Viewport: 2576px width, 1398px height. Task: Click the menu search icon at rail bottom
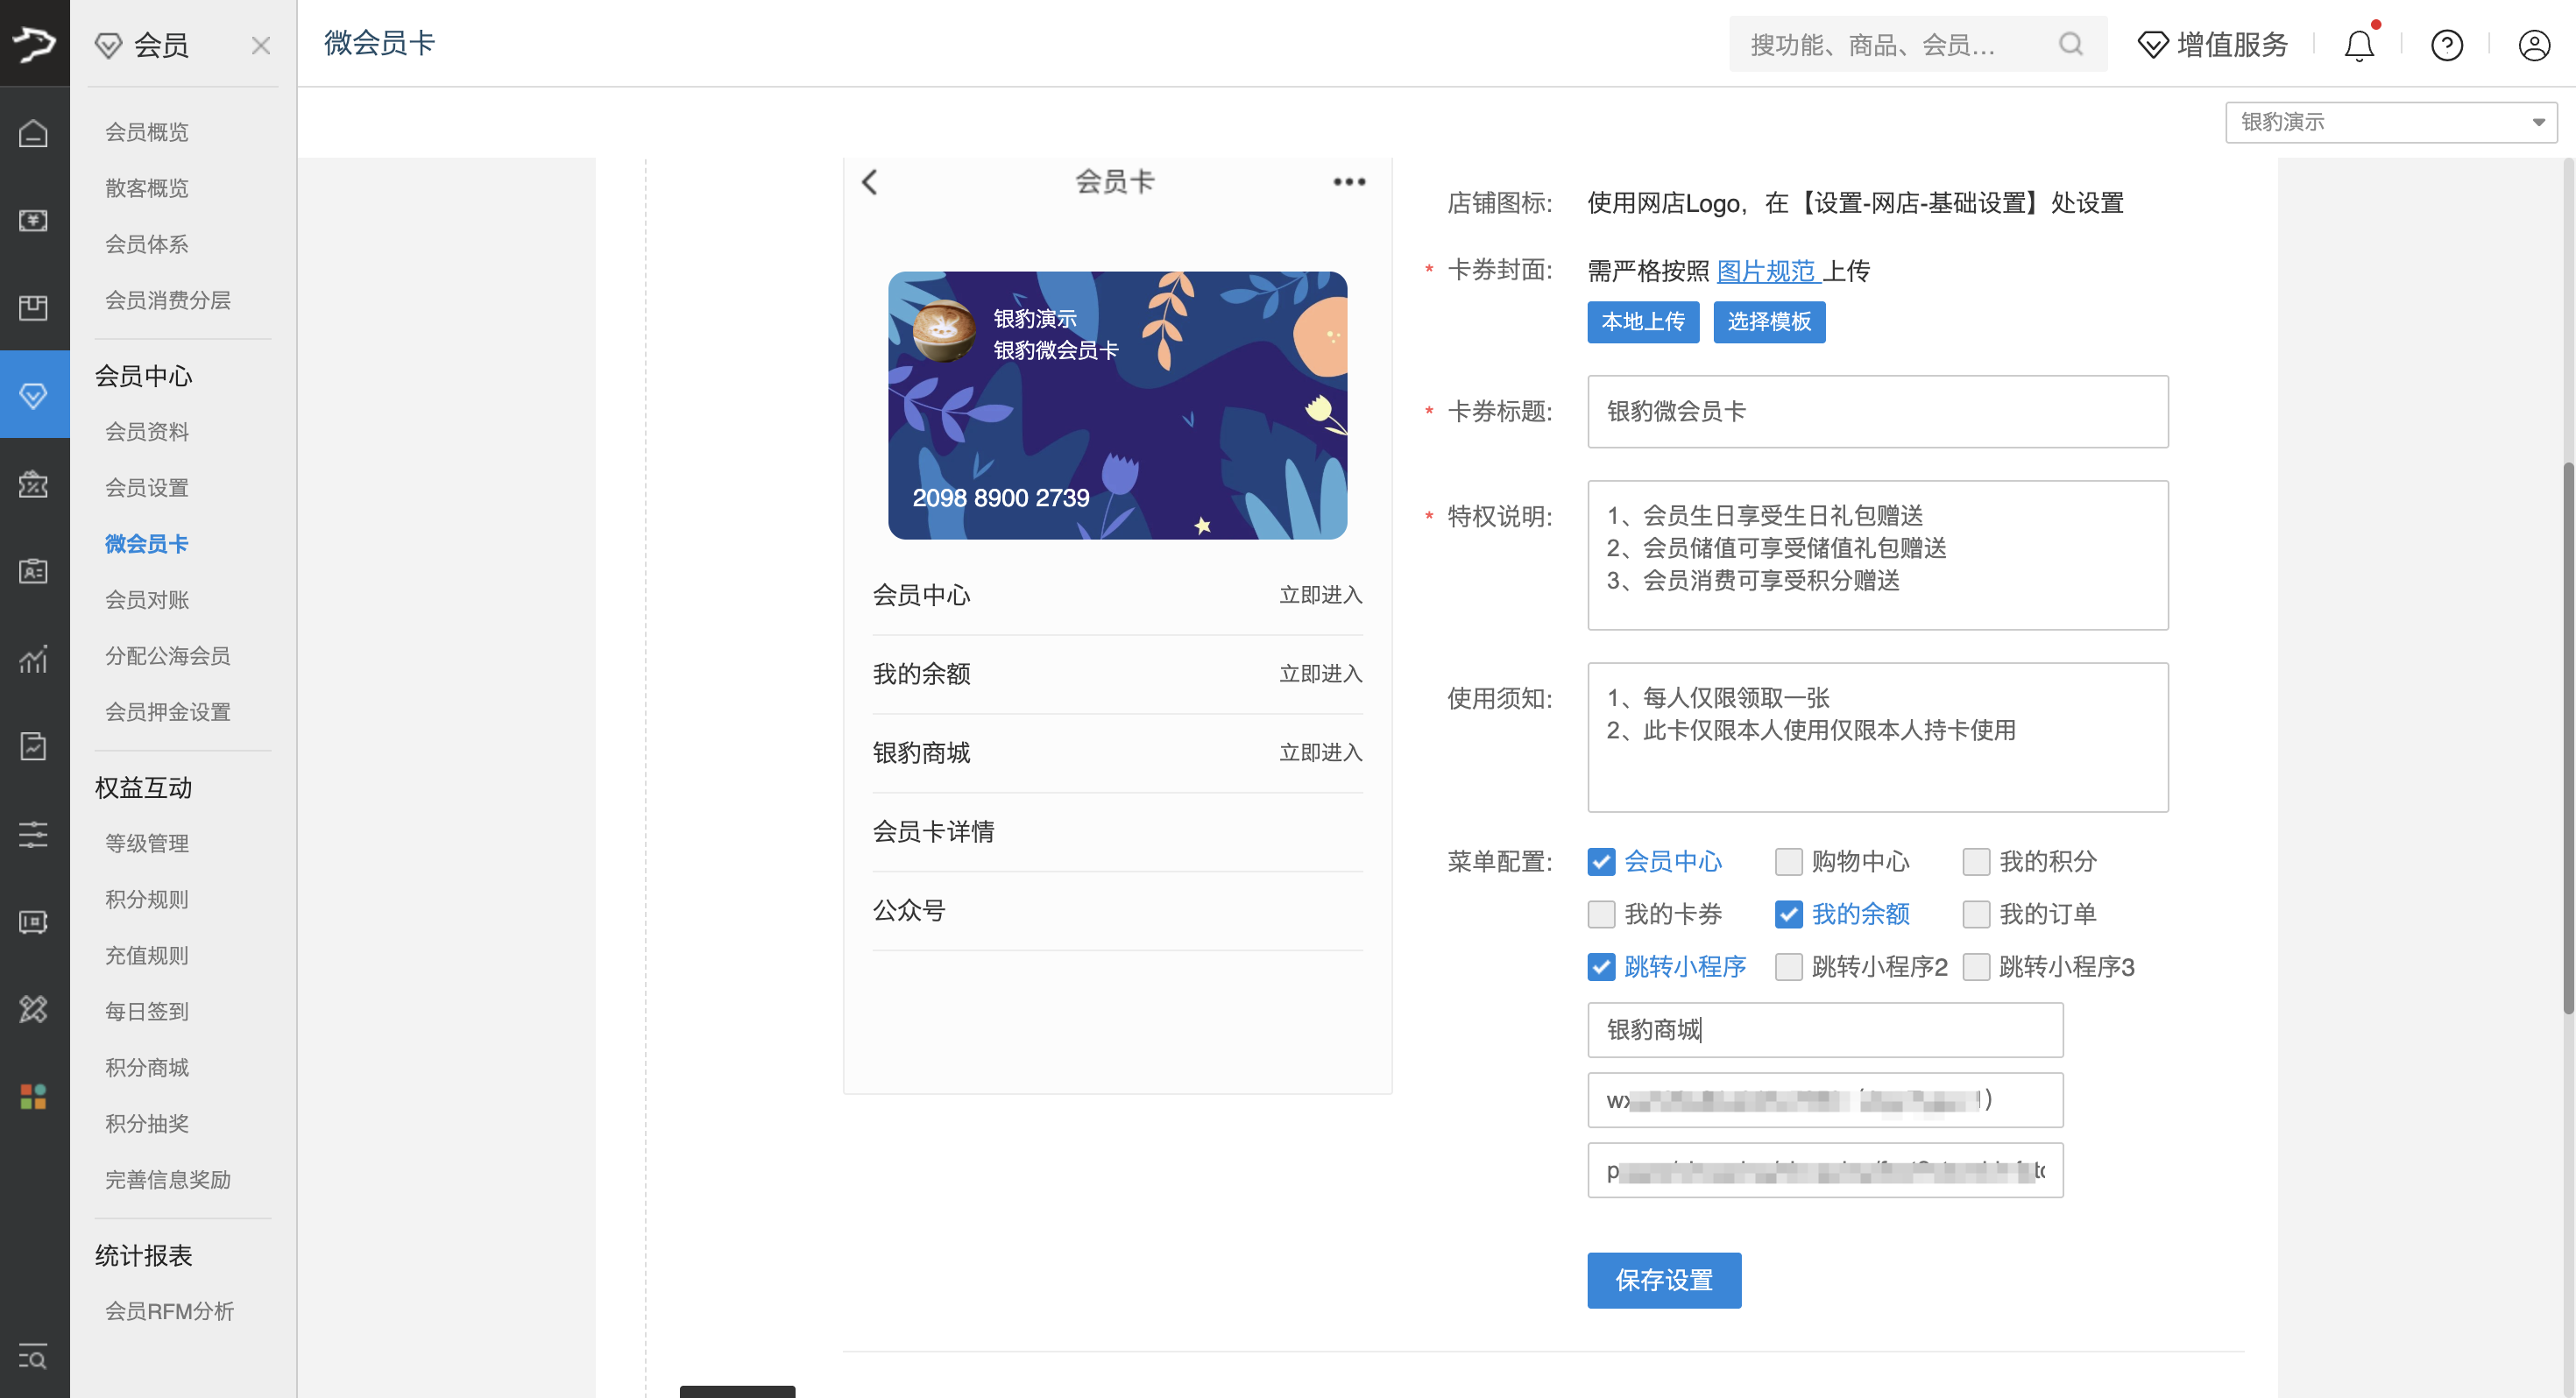[x=34, y=1357]
